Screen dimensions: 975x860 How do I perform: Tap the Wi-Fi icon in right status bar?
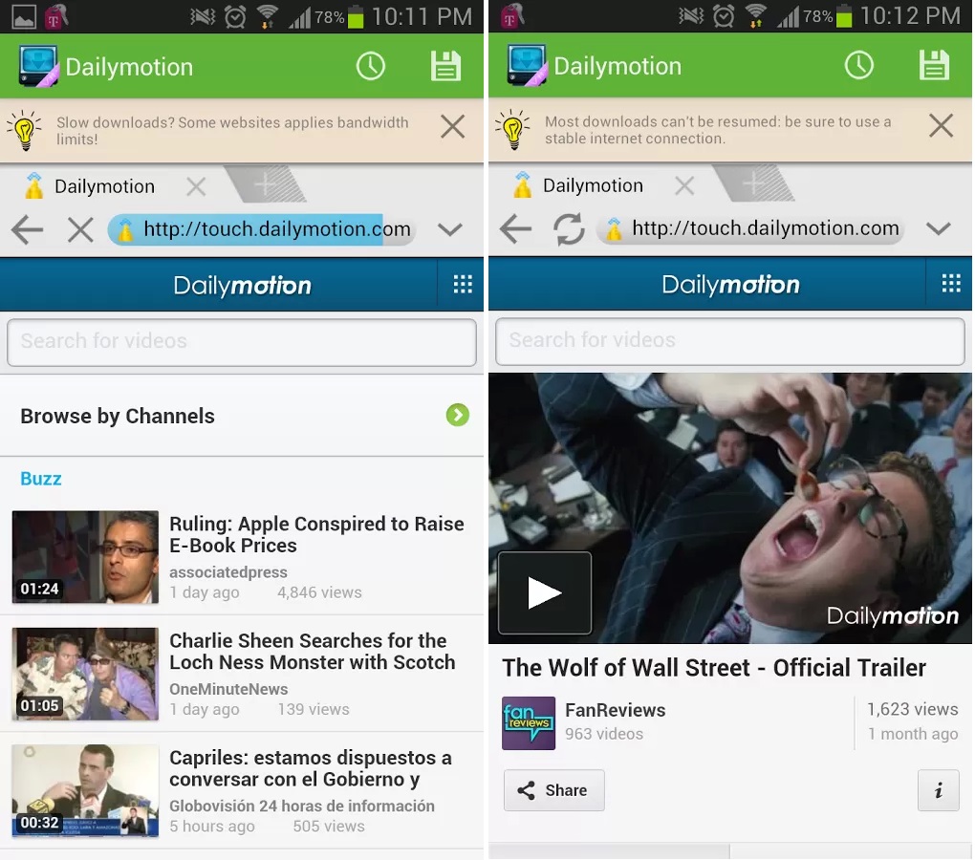[x=756, y=16]
